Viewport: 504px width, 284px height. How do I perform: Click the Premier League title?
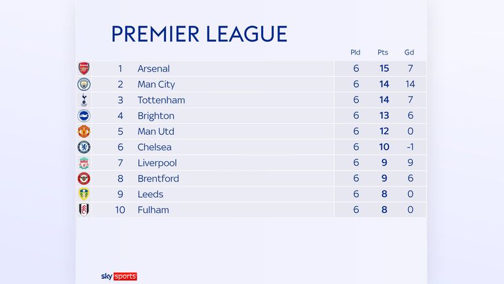199,34
